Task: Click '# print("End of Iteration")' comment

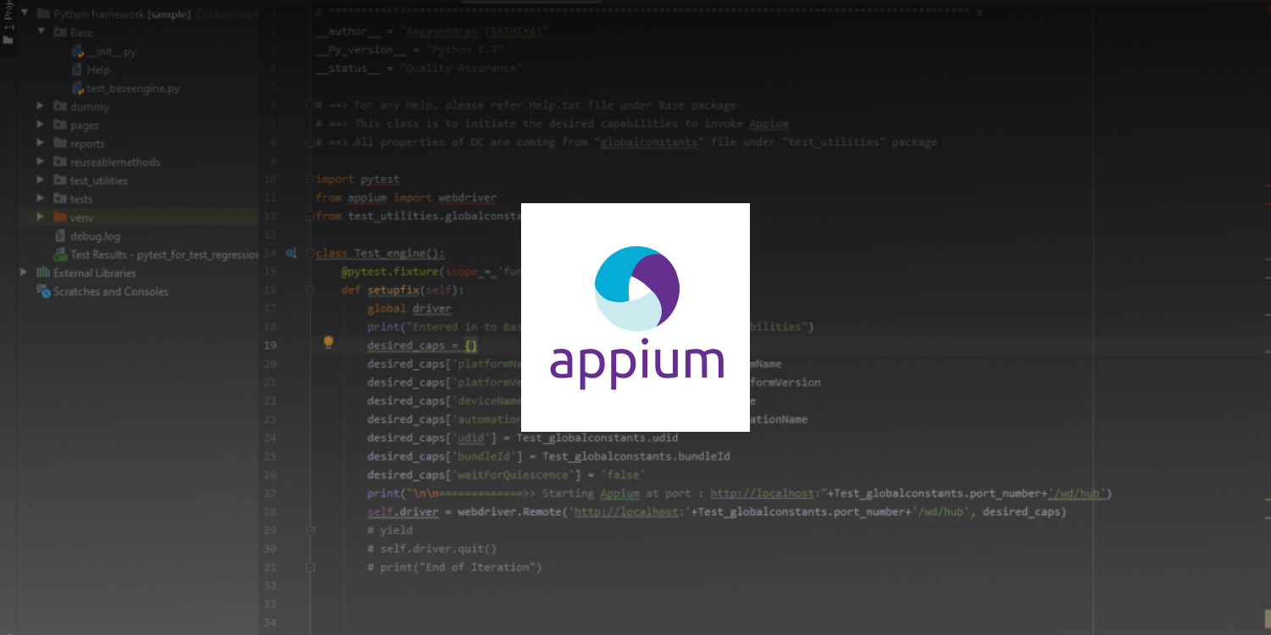Action: click(x=454, y=568)
